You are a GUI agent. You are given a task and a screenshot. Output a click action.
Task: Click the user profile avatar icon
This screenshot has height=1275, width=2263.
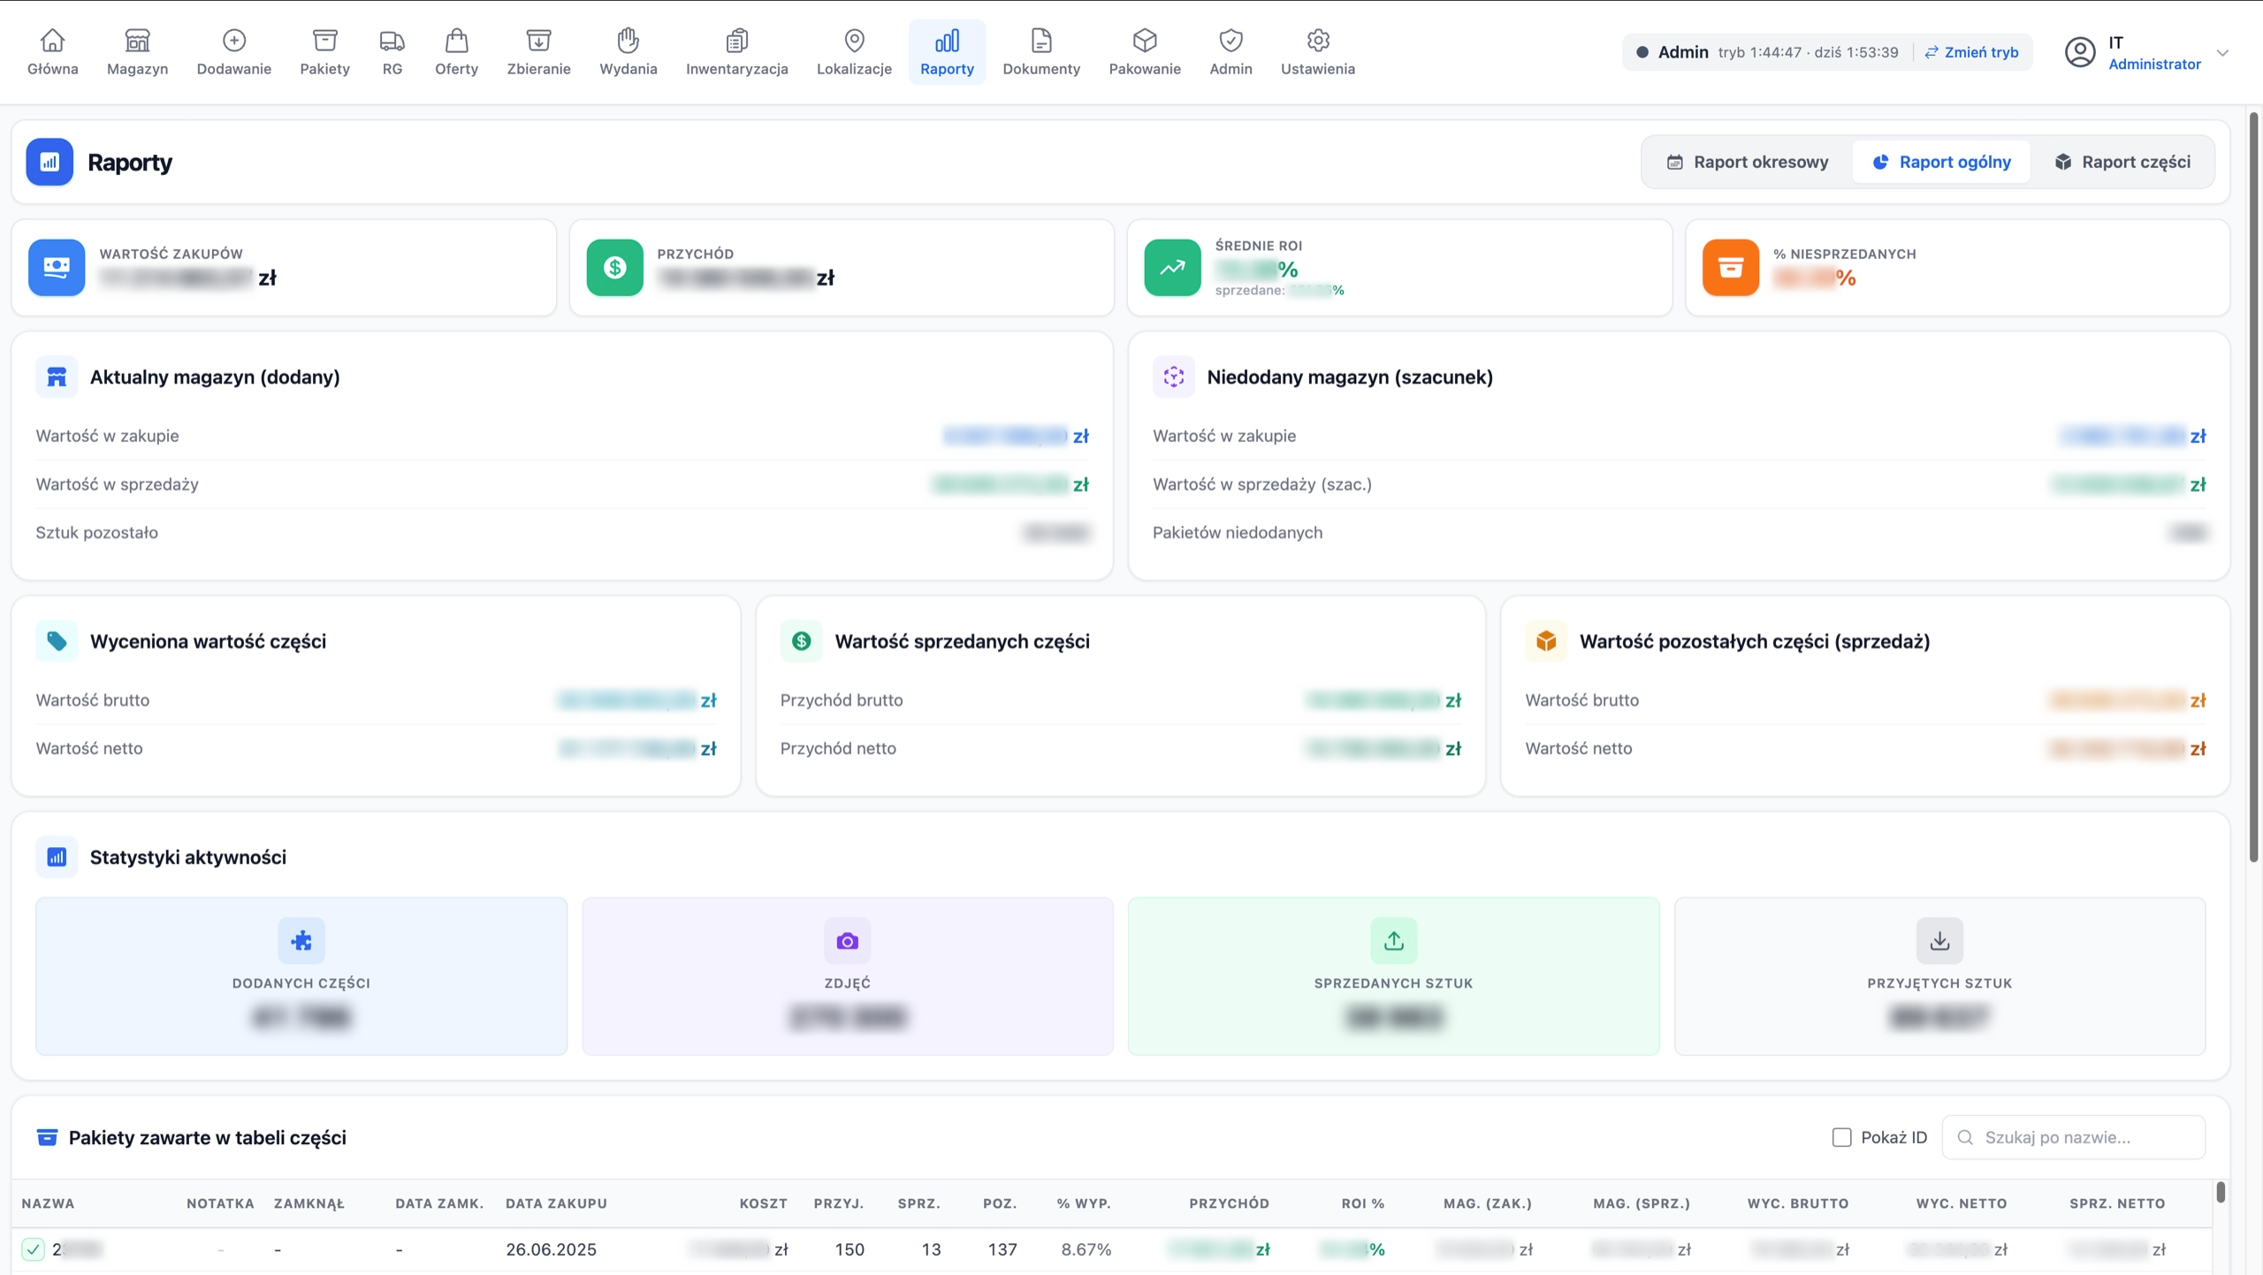pos(2080,52)
